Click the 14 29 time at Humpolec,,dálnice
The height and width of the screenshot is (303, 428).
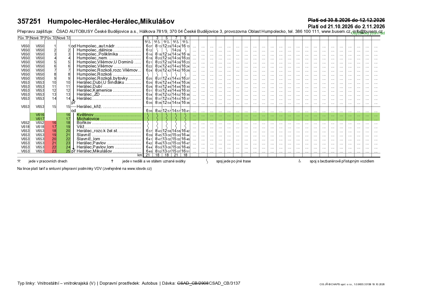(176, 50)
